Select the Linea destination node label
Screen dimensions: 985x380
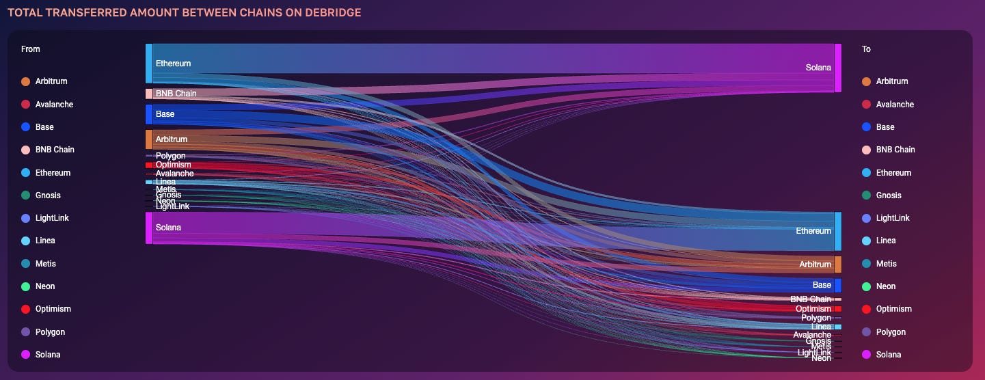pyautogui.click(x=822, y=327)
